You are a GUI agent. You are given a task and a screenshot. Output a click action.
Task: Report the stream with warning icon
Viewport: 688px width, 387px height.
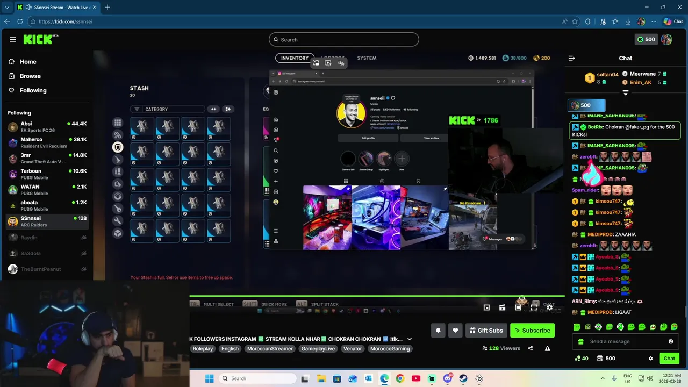pyautogui.click(x=547, y=348)
